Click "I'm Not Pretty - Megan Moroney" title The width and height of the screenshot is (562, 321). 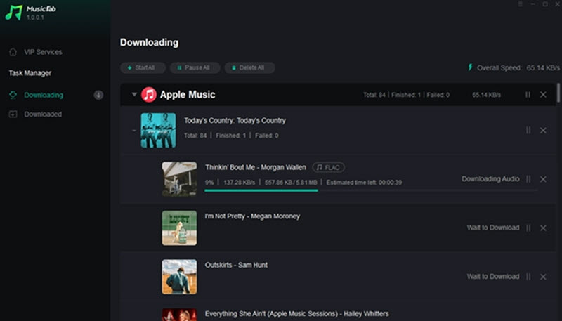click(x=252, y=216)
